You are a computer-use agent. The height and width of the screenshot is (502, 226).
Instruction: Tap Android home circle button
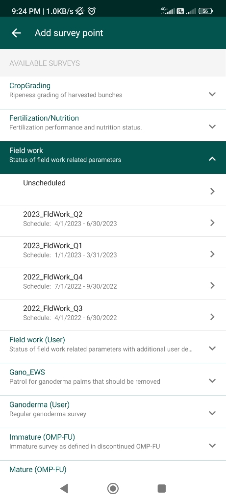[x=113, y=489]
